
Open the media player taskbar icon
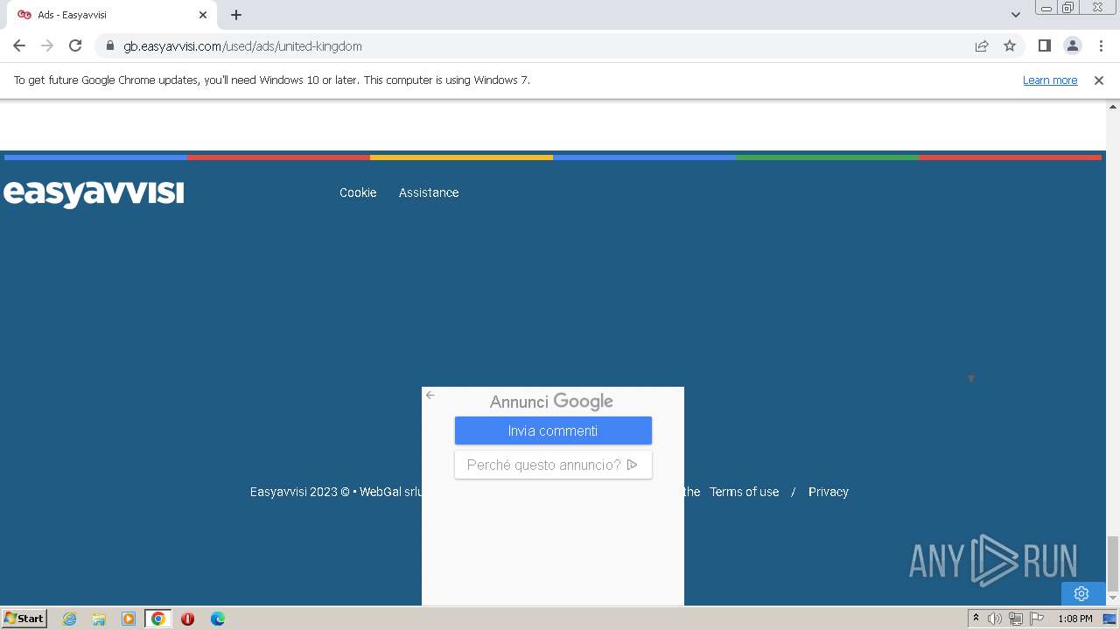point(129,619)
